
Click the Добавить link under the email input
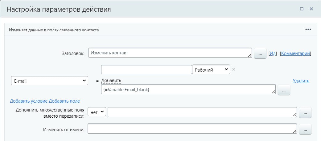point(111,80)
